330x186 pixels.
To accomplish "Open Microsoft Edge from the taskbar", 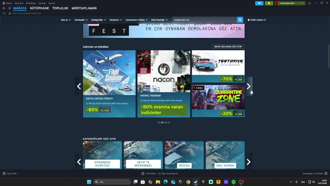I will click(x=166, y=182).
